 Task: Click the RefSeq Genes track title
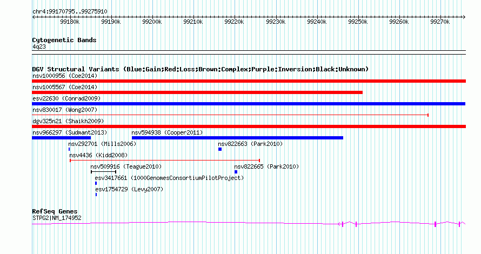[55, 211]
